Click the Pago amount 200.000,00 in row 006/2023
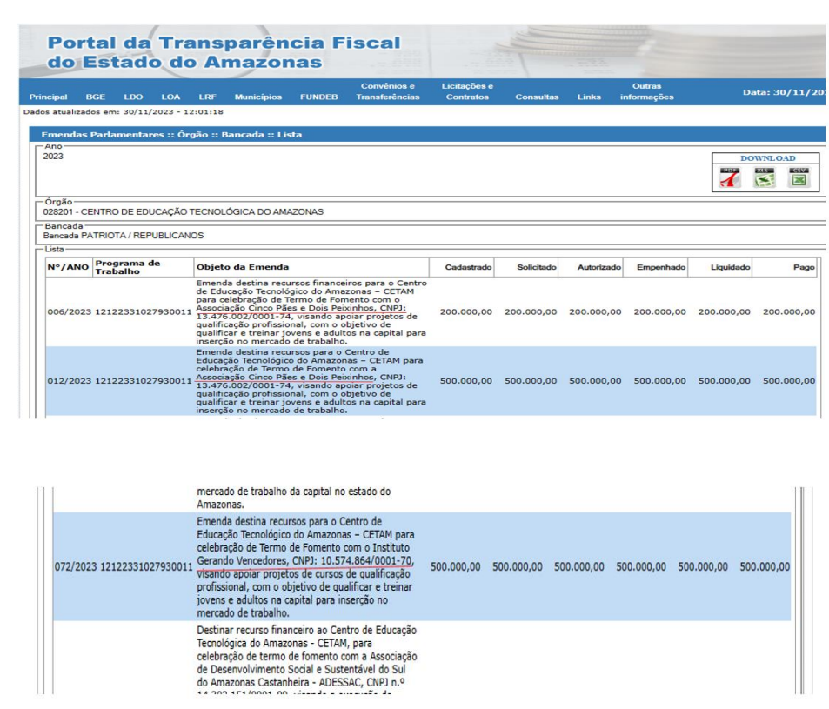Screen dimensions: 829x709 pyautogui.click(x=789, y=312)
